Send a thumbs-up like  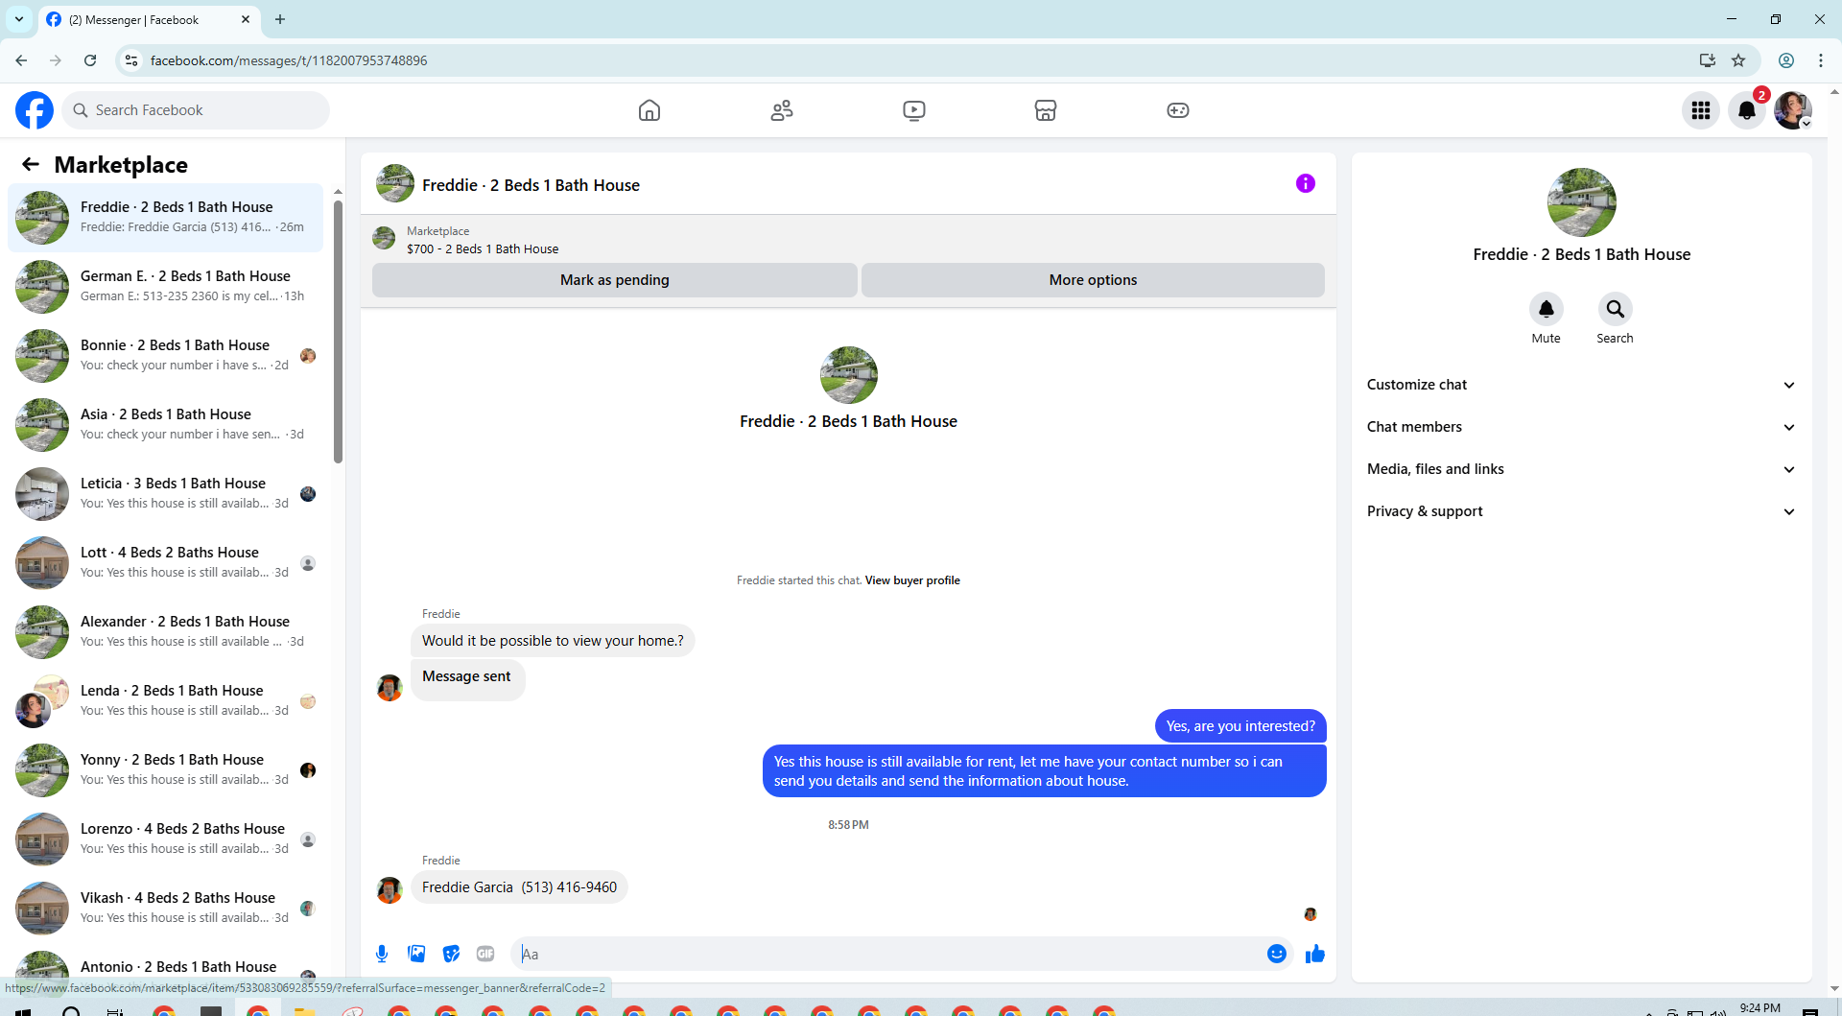point(1314,954)
